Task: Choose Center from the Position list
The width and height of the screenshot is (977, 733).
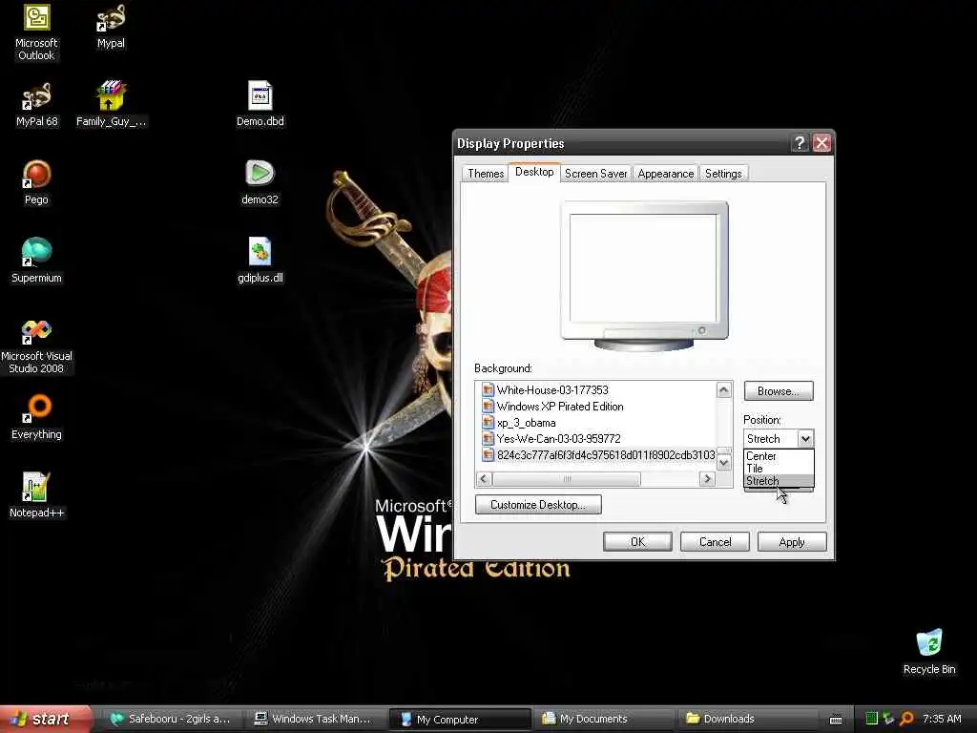Action: [x=779, y=456]
